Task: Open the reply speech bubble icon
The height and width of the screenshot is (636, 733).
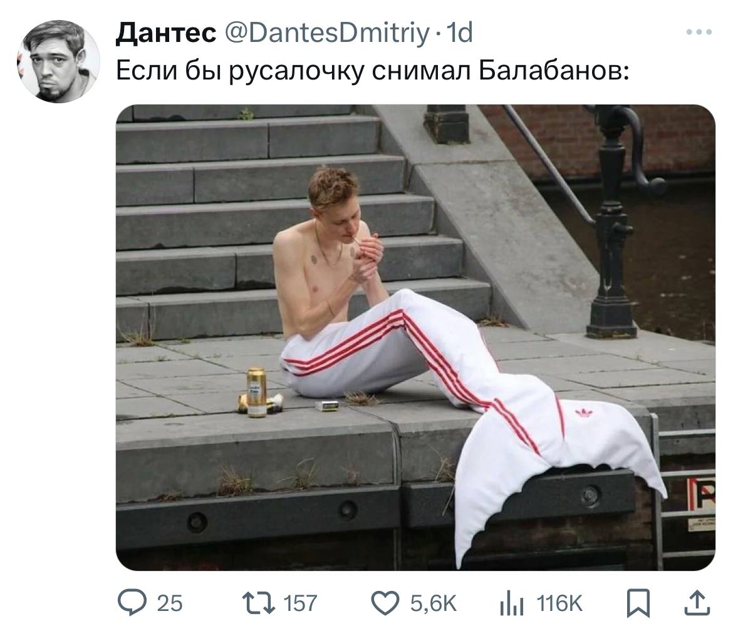Action: pyautogui.click(x=132, y=602)
